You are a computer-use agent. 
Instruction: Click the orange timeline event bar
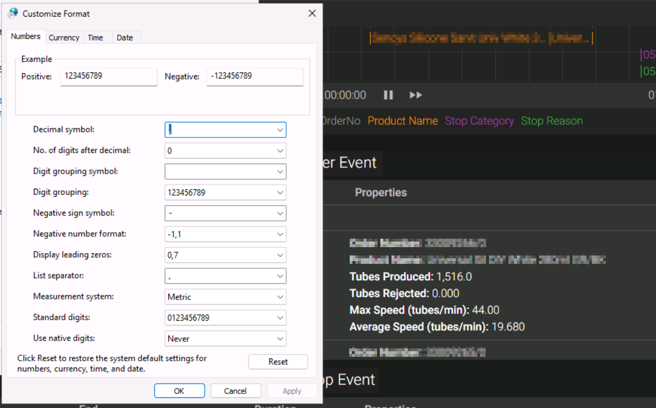tap(481, 38)
